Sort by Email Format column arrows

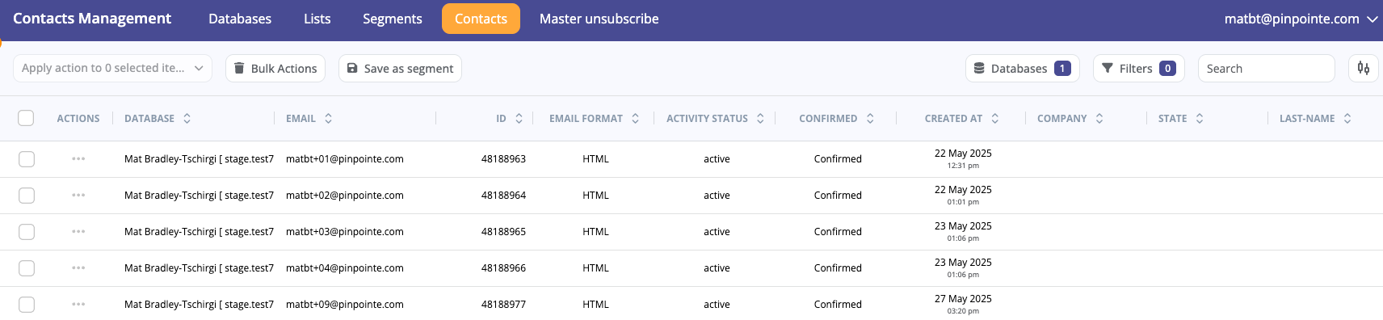[635, 119]
